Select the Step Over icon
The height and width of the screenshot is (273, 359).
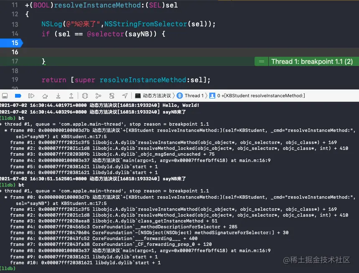44,96
